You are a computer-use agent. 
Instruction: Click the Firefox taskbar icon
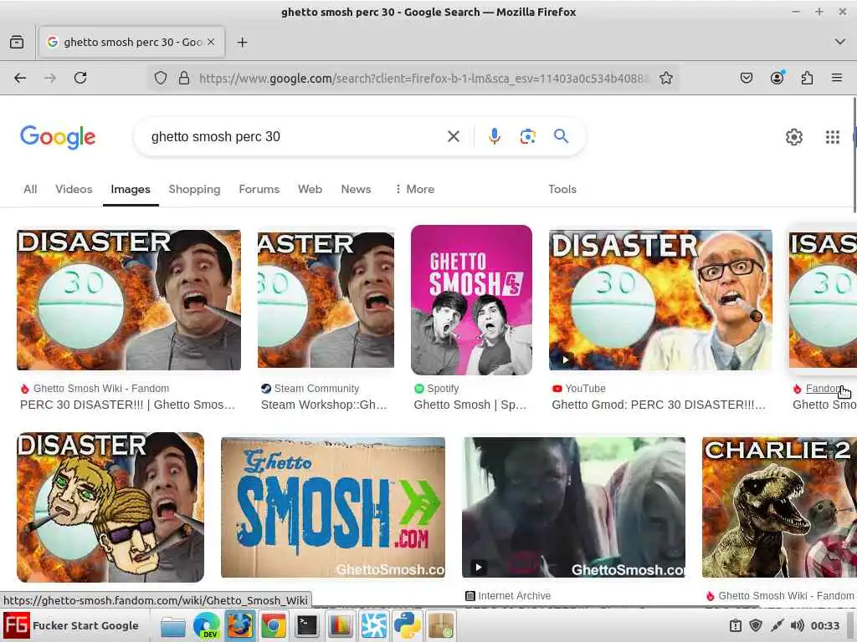click(240, 626)
